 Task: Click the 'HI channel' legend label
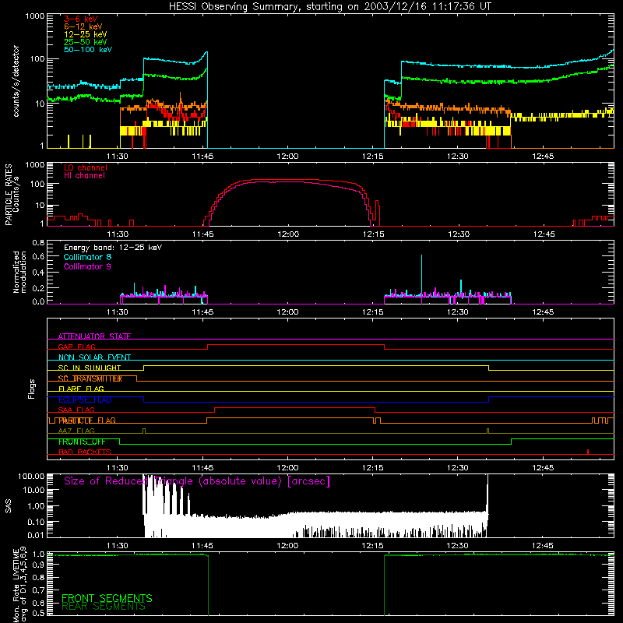pos(84,176)
